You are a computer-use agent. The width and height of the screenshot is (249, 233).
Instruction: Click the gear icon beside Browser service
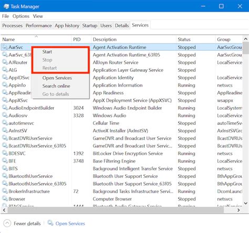click(5, 198)
